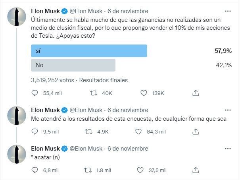Viewport: 240px width, 180px height.
Task: Reply to the 'Me atendré' tweet
Action: [x=35, y=132]
